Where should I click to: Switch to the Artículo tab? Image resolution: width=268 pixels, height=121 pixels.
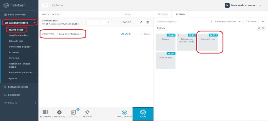point(180,14)
